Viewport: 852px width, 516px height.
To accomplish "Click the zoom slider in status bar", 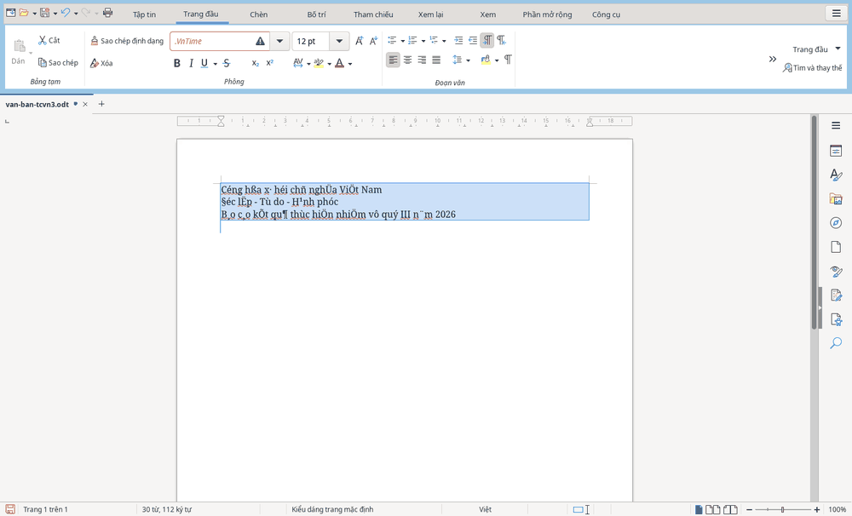I will (782, 509).
